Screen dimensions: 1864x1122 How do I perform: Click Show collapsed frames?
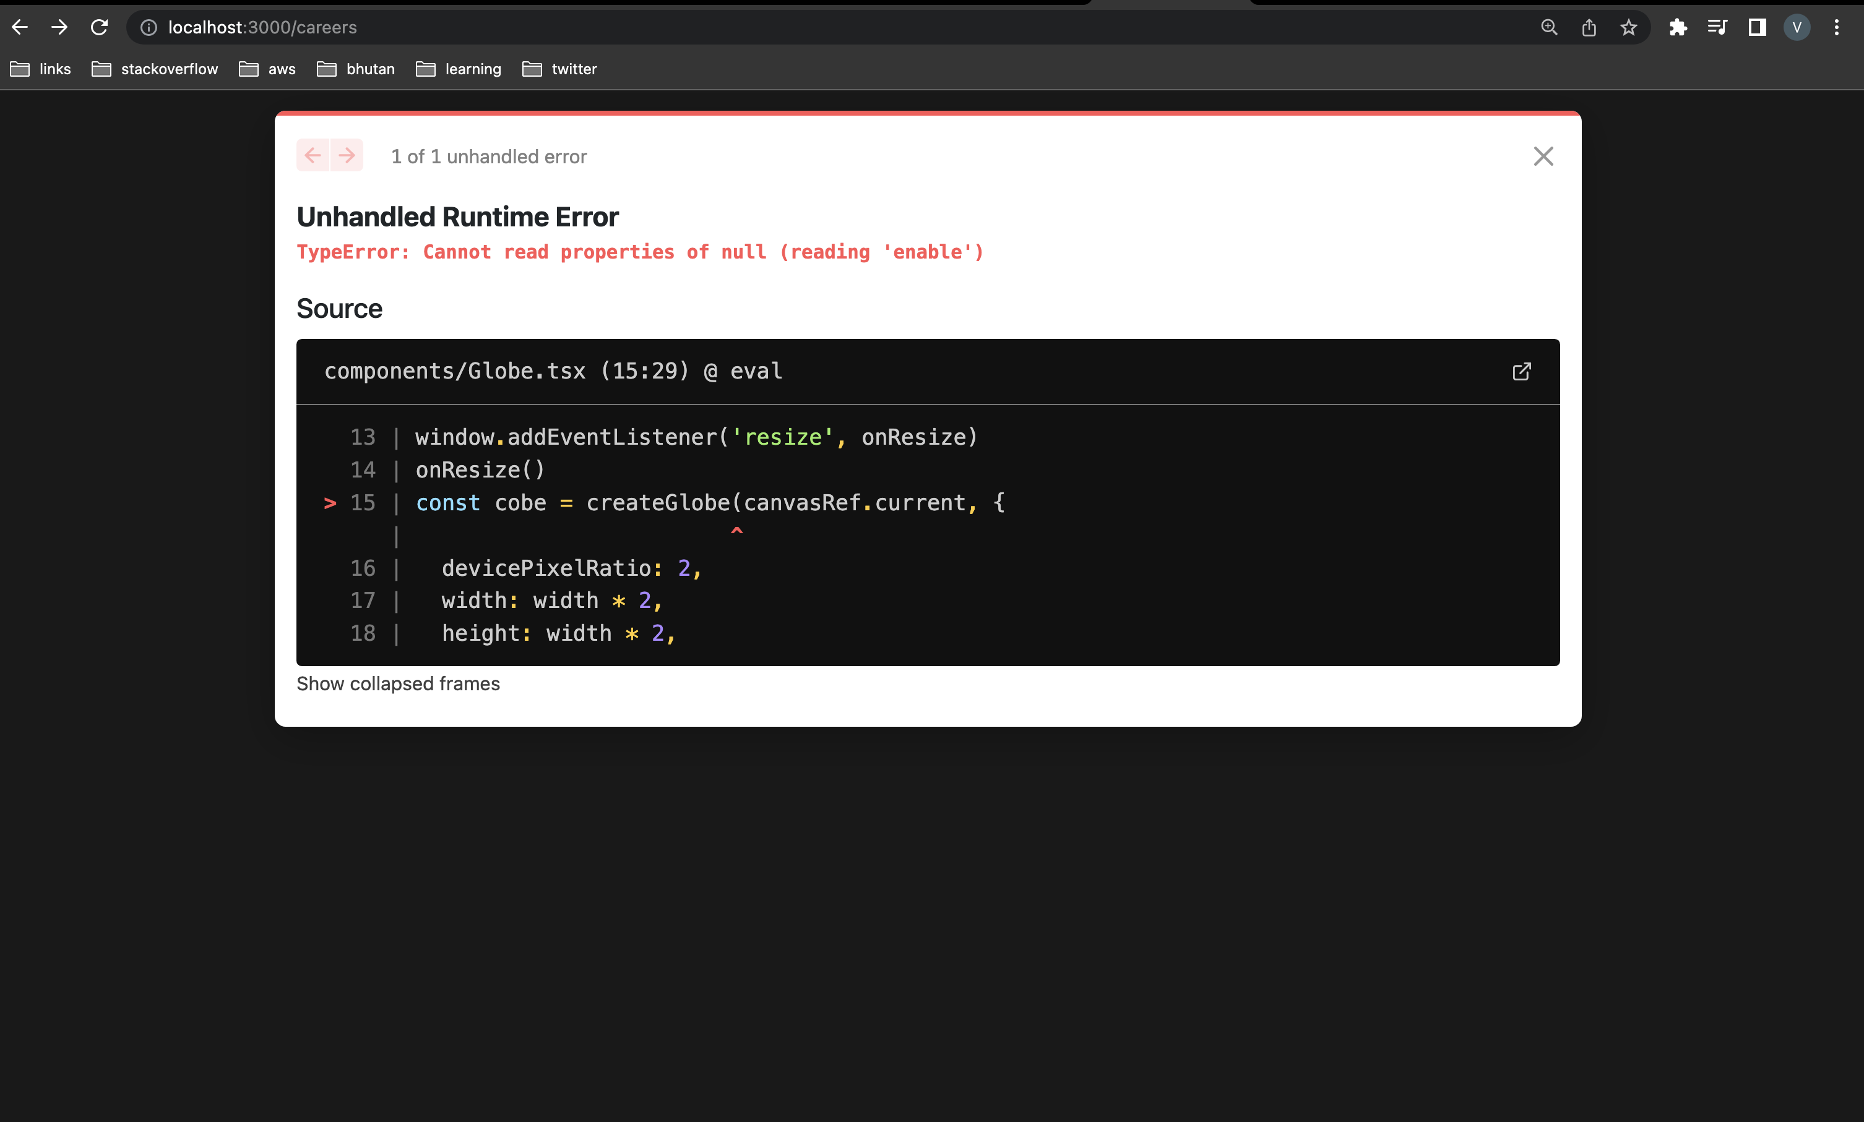(399, 683)
